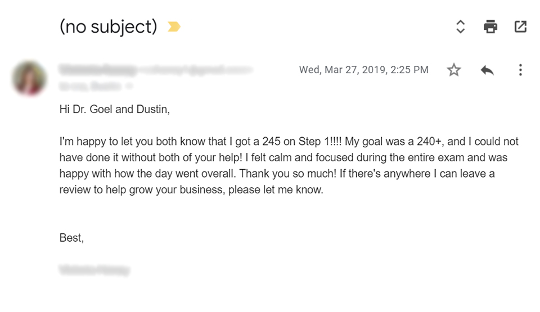This screenshot has height=312, width=540.
Task: Open email in new window icon
Action: [520, 26]
